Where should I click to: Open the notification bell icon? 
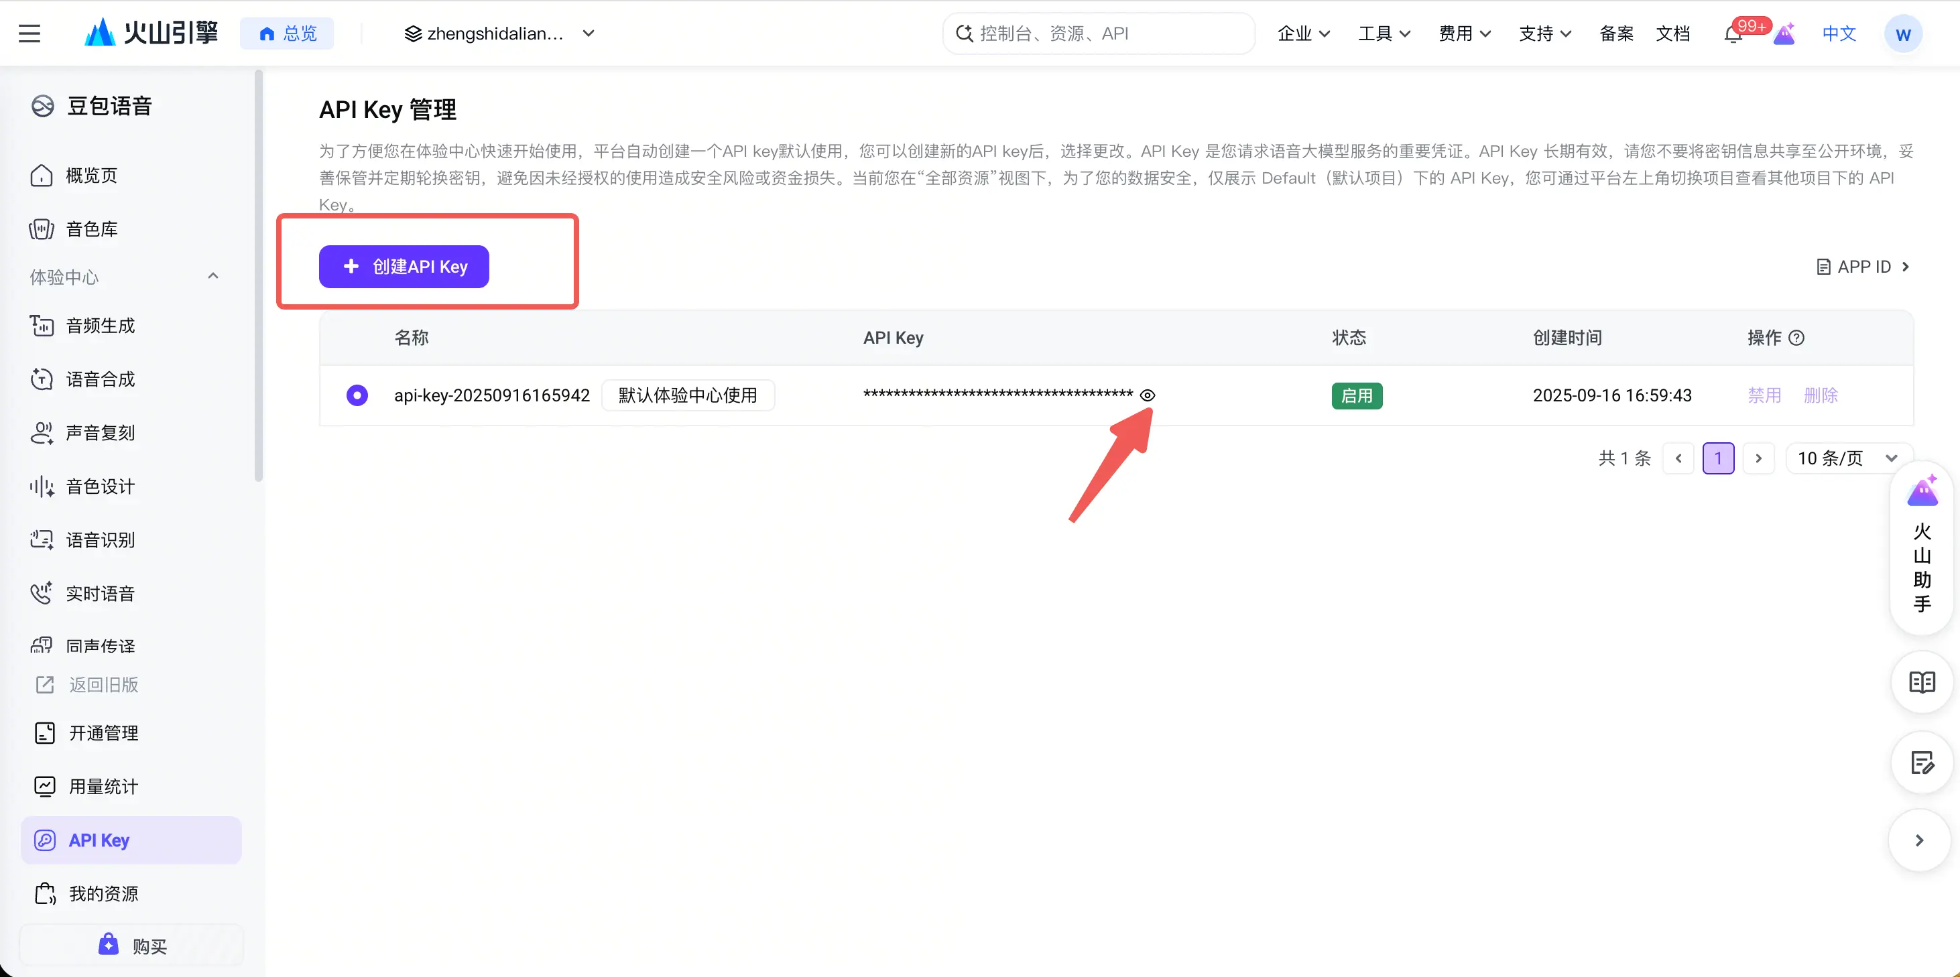click(x=1733, y=34)
